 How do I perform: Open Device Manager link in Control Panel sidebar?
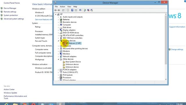click(x=10, y=8)
